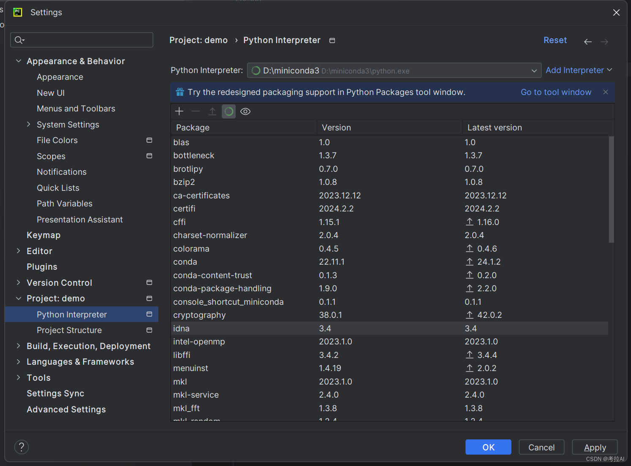Click Project: demo breadcrumb
The height and width of the screenshot is (466, 631).
click(x=199, y=40)
